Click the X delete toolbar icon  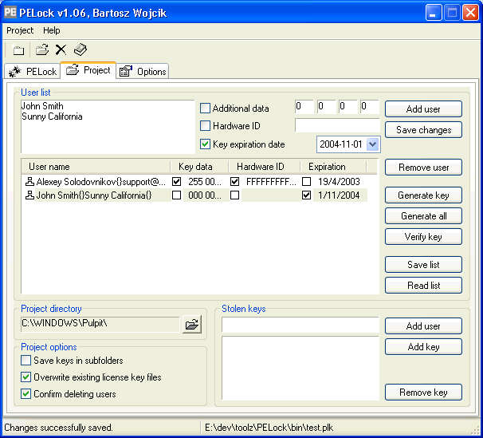point(61,49)
